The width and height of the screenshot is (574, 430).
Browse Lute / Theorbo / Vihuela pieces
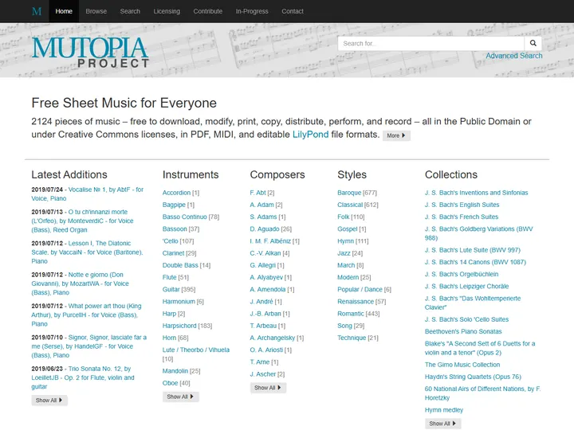click(196, 350)
